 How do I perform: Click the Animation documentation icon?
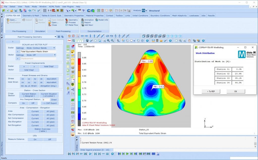[x=82, y=20]
